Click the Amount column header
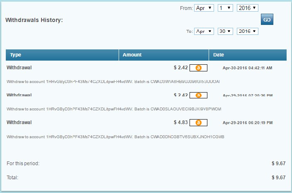 coord(132,55)
